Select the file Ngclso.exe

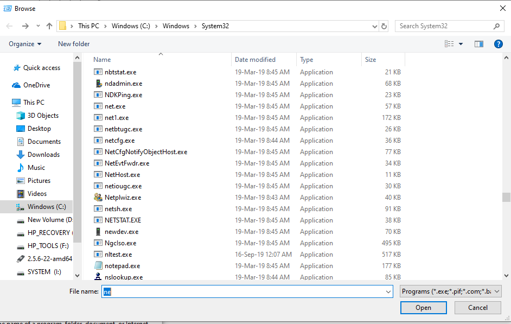(x=120, y=243)
